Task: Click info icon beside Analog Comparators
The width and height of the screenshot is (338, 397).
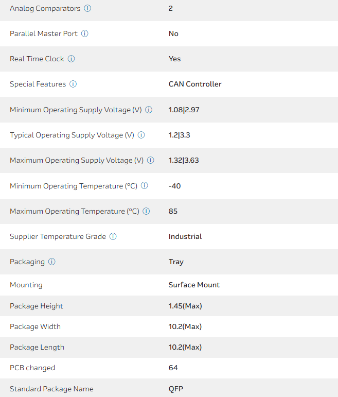Action: [x=87, y=9]
